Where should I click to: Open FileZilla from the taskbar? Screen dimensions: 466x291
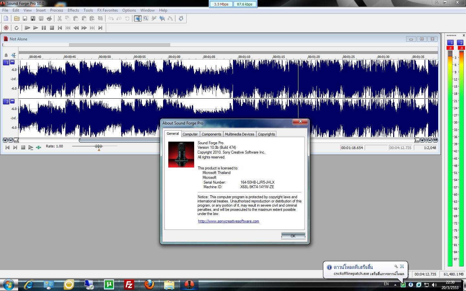pos(129,285)
